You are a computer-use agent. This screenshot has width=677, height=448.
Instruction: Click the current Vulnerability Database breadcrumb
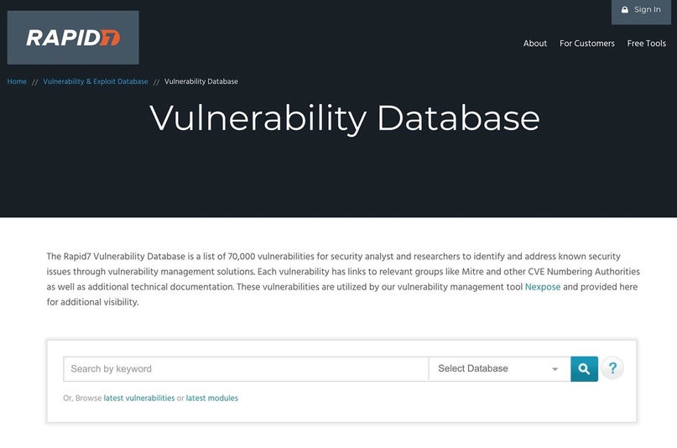(x=201, y=81)
